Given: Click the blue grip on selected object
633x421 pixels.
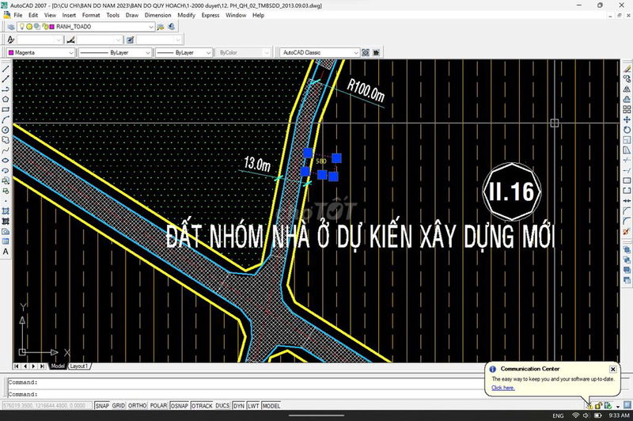Looking at the screenshot, I should point(322,174).
